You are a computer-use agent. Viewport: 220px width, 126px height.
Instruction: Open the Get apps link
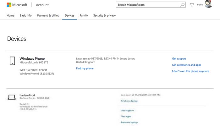[126, 116]
